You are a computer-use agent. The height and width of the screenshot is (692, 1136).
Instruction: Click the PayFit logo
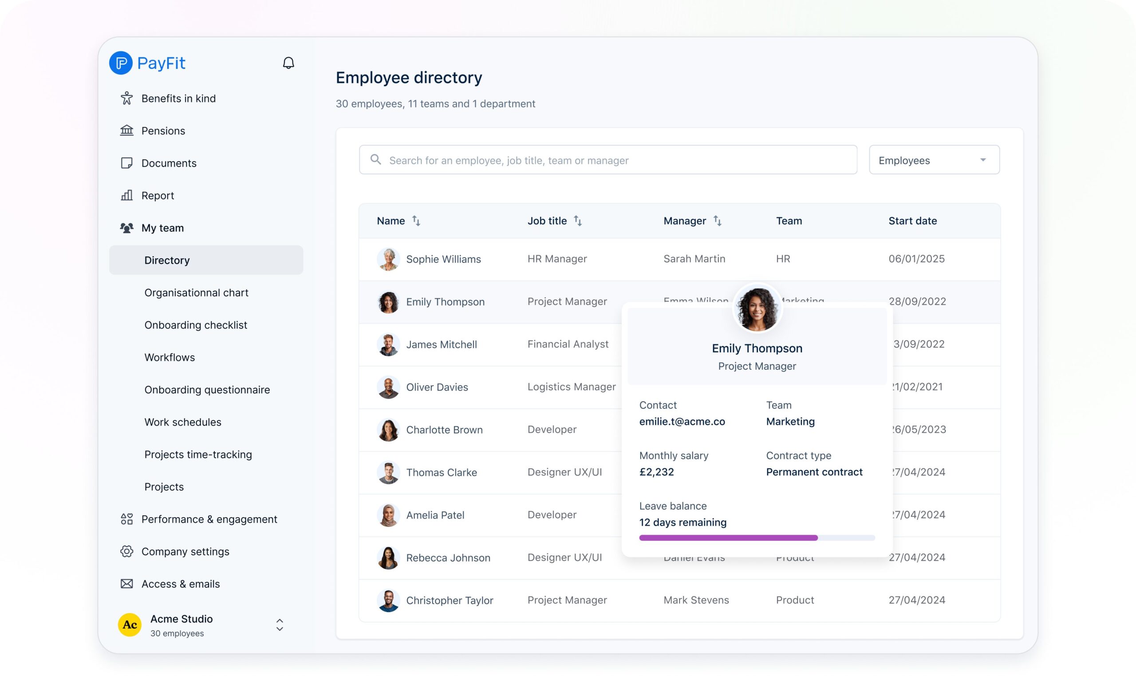coord(146,63)
